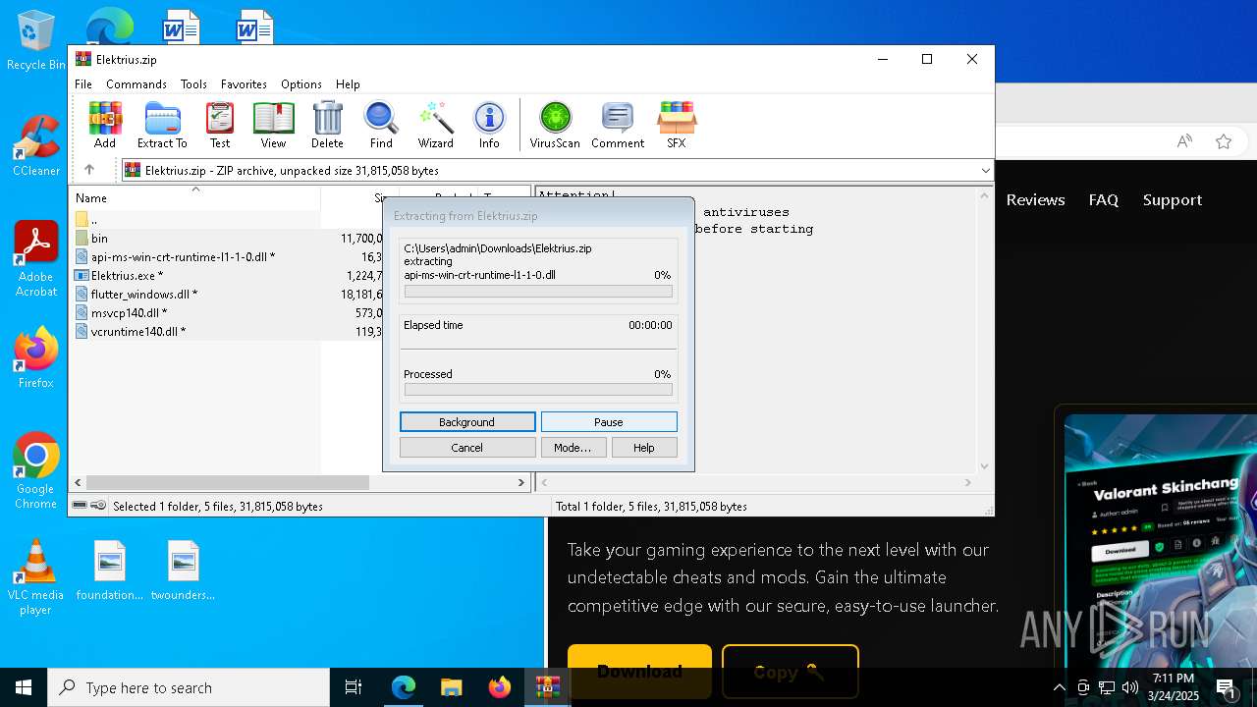
Task: Open File Explorer from taskbar
Action: coord(451,687)
